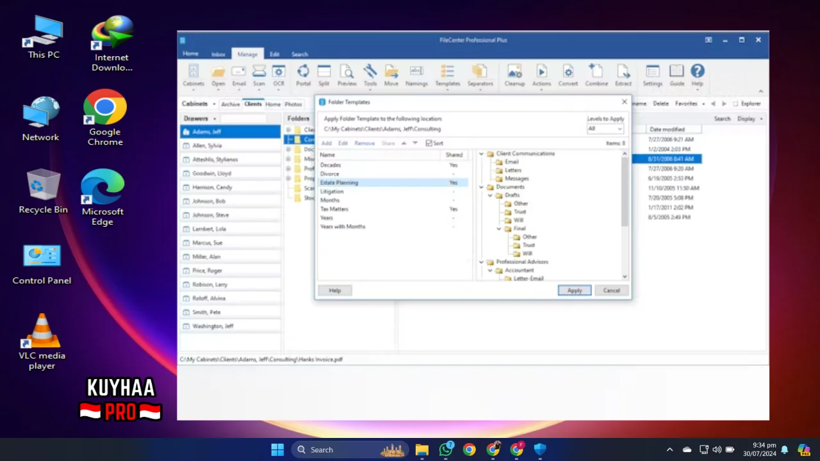
Task: Open the Actions ribbon tool
Action: click(x=541, y=75)
